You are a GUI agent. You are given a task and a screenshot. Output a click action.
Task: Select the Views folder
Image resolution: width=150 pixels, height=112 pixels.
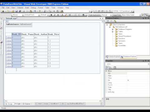tap(120, 34)
